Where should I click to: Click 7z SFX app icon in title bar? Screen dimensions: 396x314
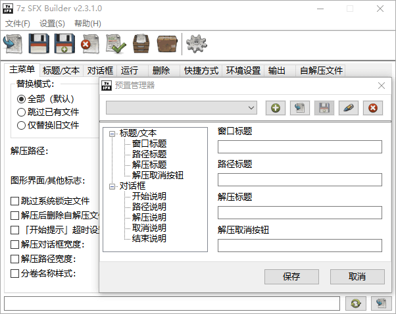point(8,9)
